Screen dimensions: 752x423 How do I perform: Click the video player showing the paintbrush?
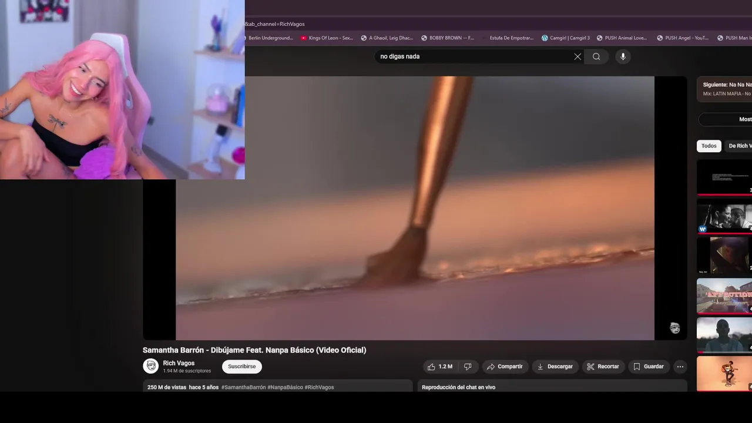click(415, 208)
